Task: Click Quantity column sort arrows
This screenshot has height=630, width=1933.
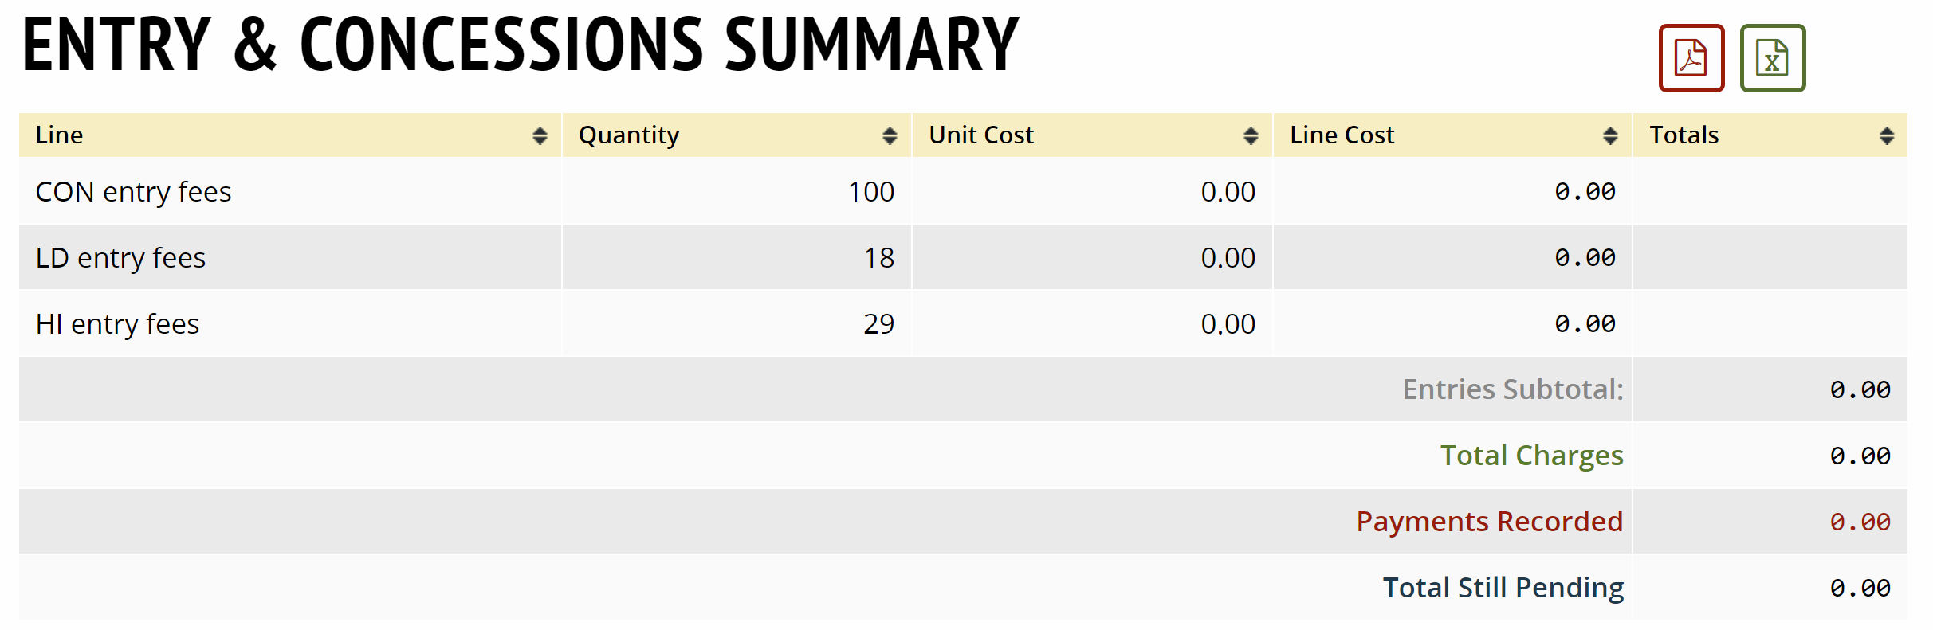Action: pyautogui.click(x=890, y=135)
